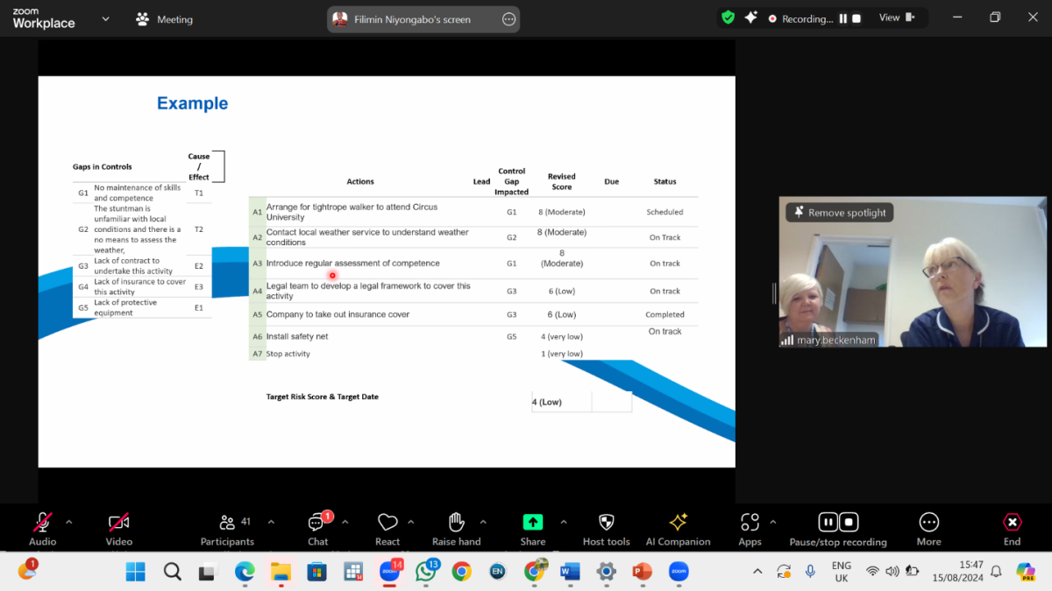
Task: Open screen share options ellipsis
Action: (x=509, y=19)
